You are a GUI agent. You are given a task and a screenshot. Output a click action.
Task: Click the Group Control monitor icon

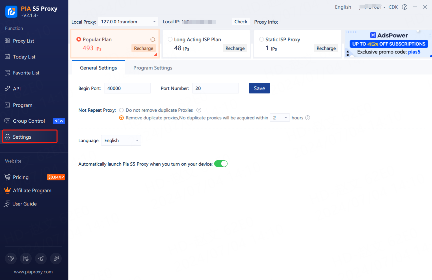[x=7, y=121]
